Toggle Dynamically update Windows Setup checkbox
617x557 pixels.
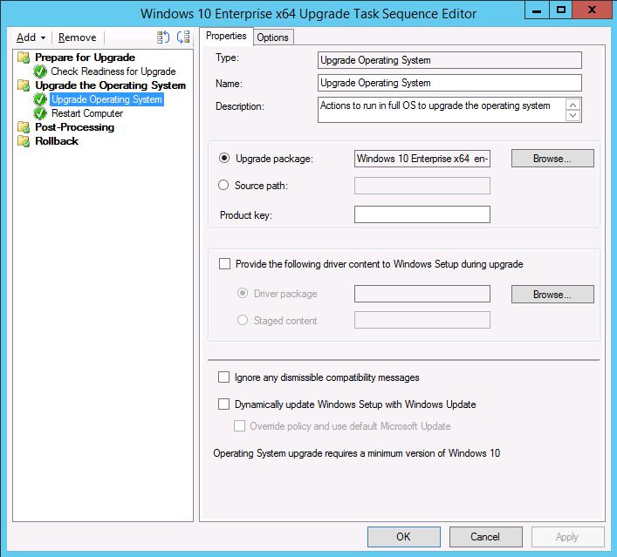click(x=224, y=404)
